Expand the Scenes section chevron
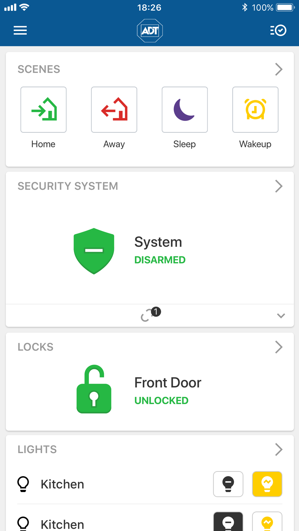Image resolution: width=299 pixels, height=531 pixels. point(279,69)
